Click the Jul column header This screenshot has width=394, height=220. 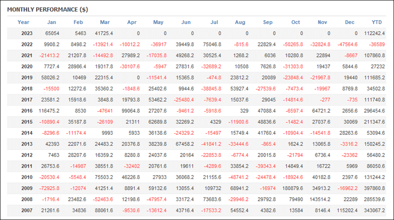click(214, 22)
